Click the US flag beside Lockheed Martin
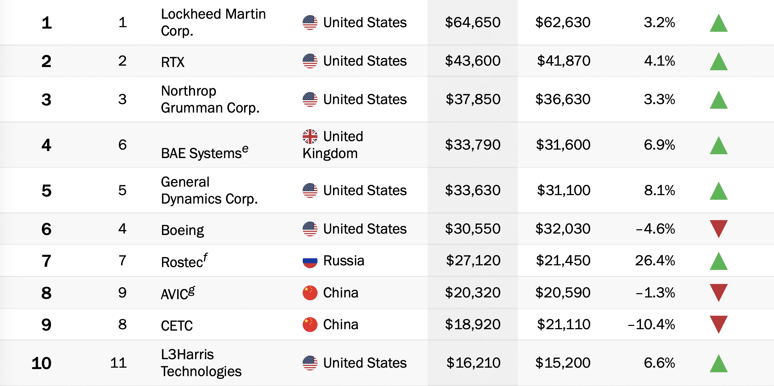Image resolution: width=774 pixels, height=386 pixels. (x=310, y=23)
